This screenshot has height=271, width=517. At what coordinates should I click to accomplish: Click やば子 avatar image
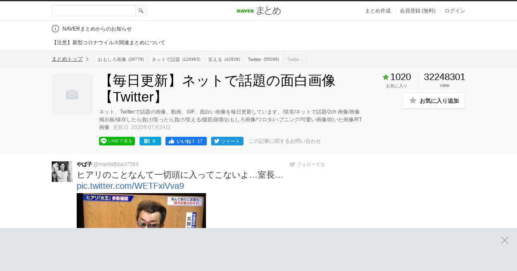click(62, 172)
